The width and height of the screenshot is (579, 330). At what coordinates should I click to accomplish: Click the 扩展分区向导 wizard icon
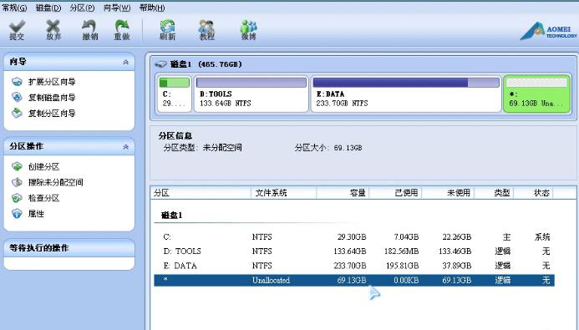click(x=17, y=82)
